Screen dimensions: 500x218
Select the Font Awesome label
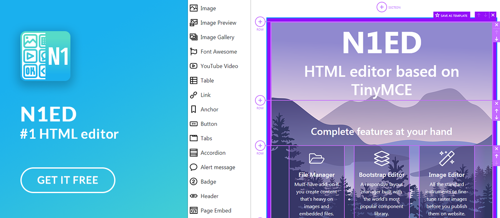(219, 52)
